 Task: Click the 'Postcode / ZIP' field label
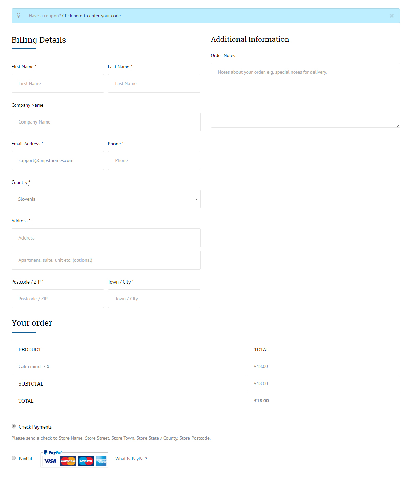[x=26, y=282]
